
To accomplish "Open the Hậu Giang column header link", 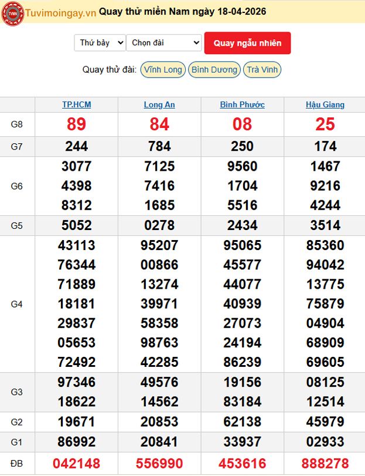I will click(x=325, y=105).
